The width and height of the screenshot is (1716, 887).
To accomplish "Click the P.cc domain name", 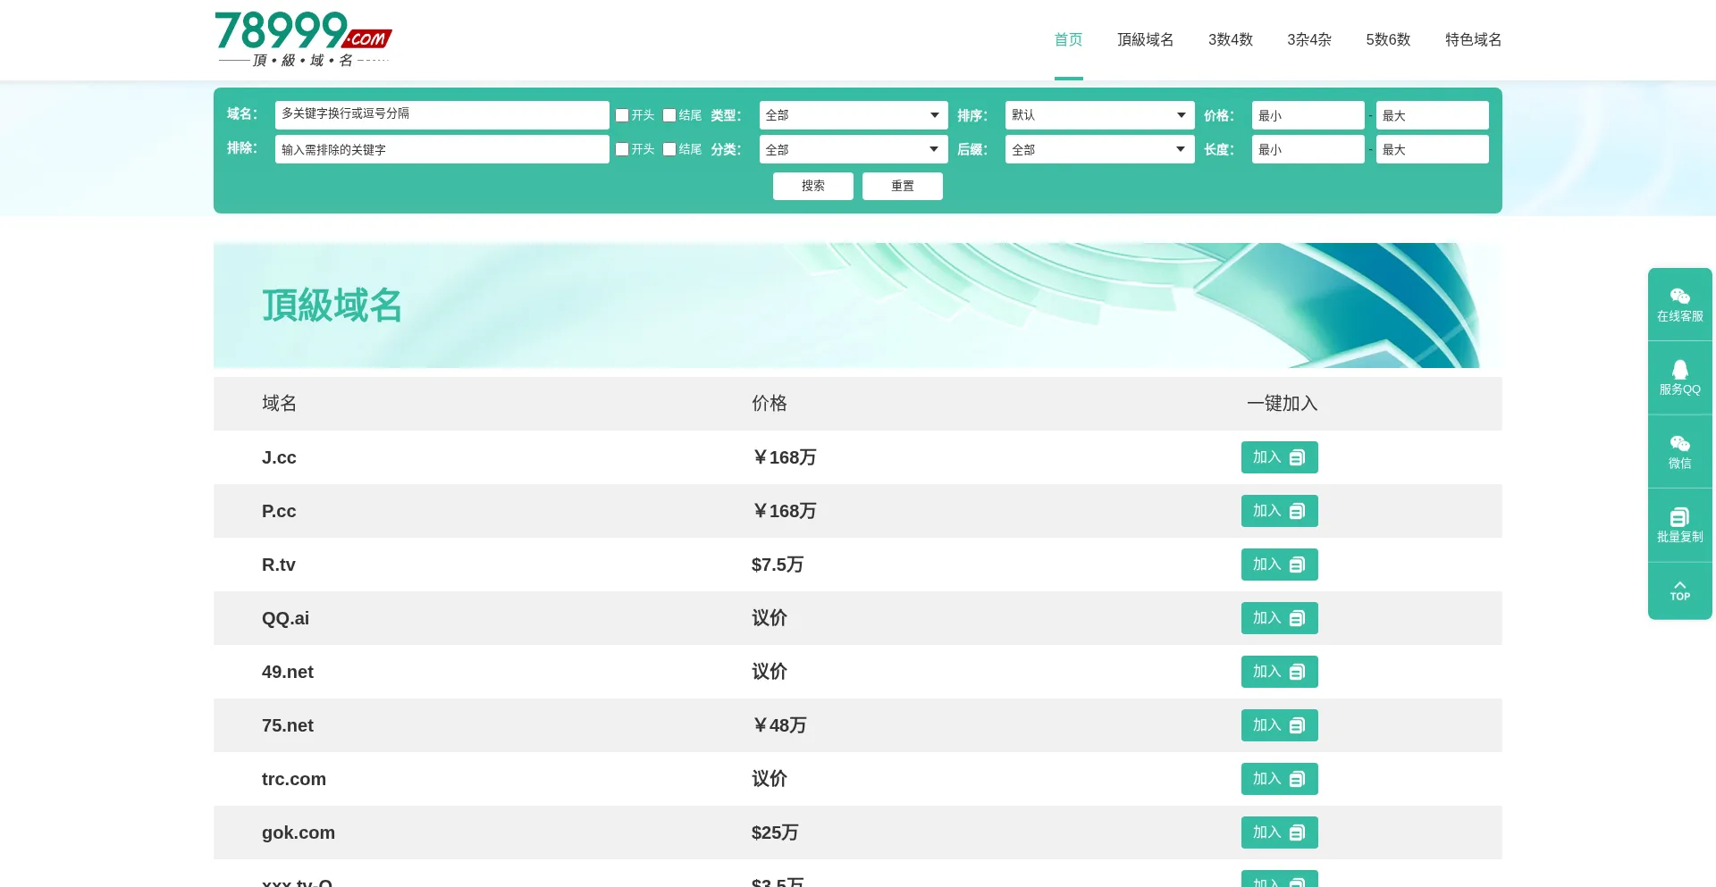I will coord(279,511).
